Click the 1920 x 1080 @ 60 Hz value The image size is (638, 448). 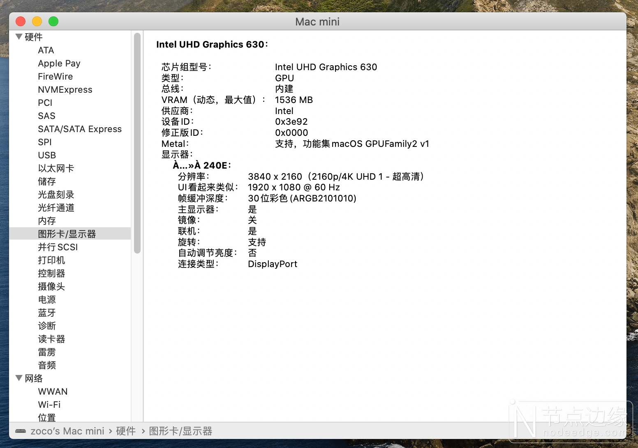point(294,187)
